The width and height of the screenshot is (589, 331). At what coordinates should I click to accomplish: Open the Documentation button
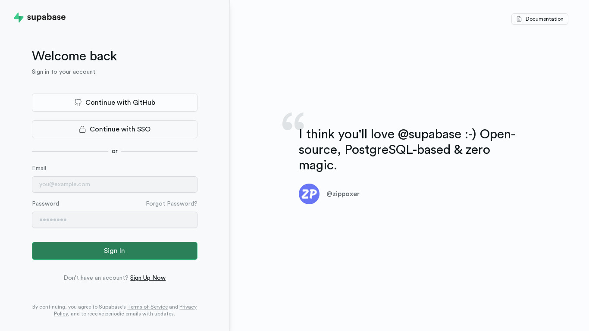click(x=540, y=19)
